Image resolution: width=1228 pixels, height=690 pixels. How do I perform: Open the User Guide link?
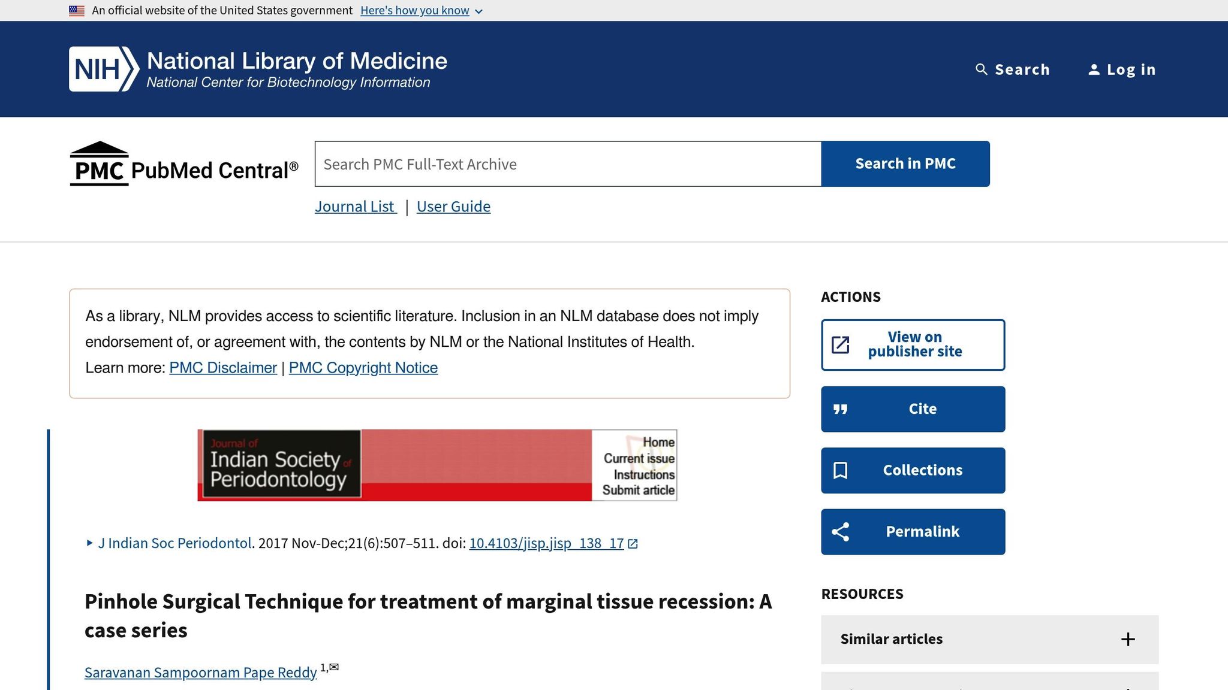[453, 207]
